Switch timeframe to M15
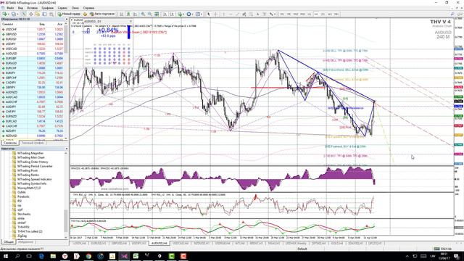 pos(296,14)
